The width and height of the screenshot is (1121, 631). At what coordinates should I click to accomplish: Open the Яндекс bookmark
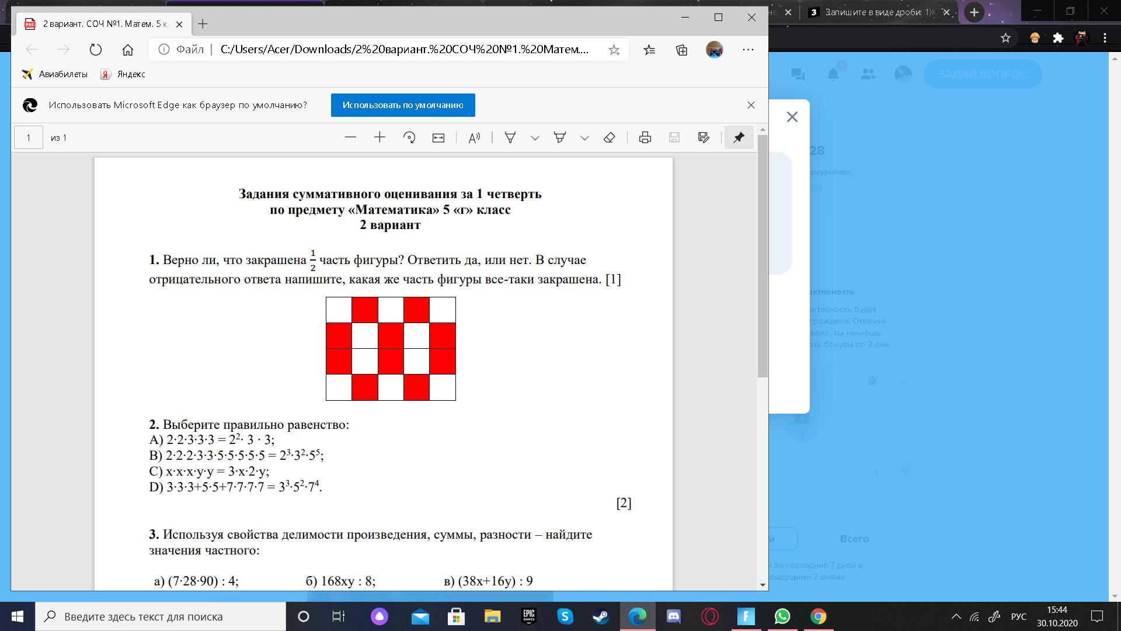pos(123,74)
